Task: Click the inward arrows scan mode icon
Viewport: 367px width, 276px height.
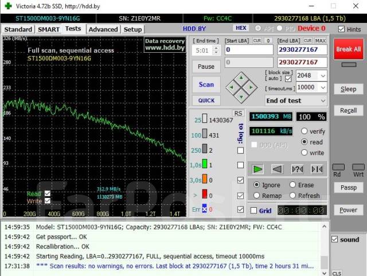Action: click(317, 169)
